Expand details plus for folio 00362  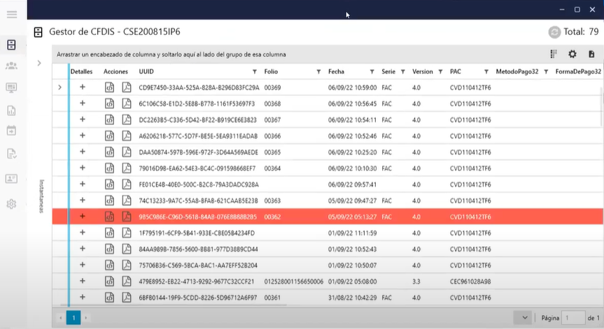click(x=83, y=217)
